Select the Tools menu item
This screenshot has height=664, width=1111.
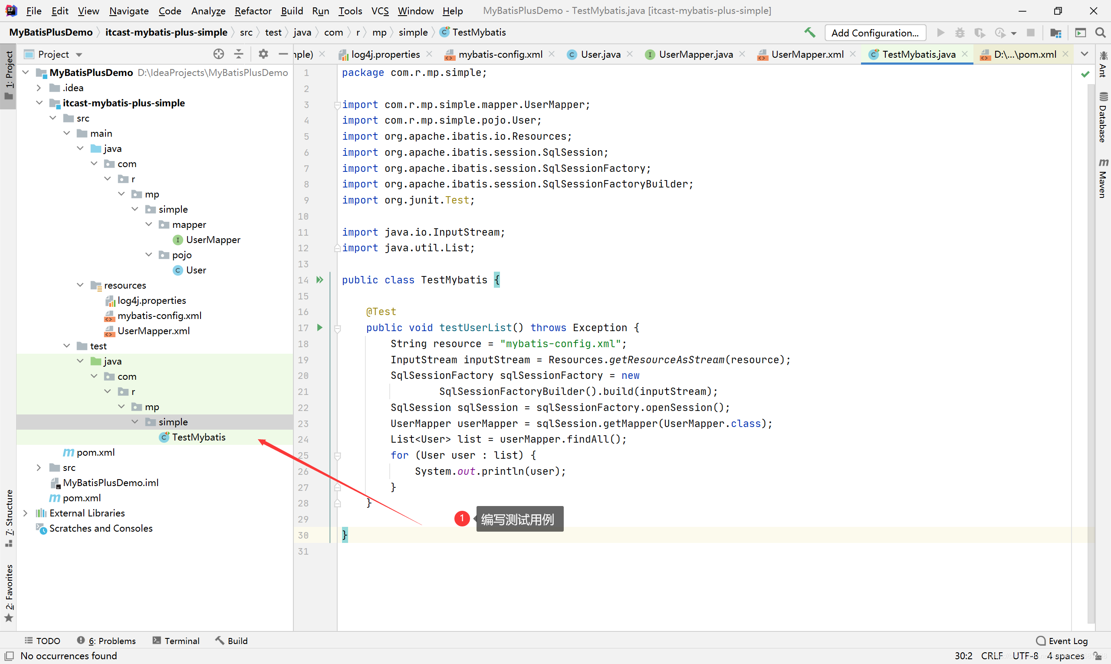(x=349, y=10)
